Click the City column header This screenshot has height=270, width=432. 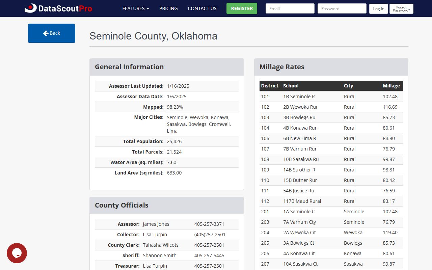coord(348,86)
